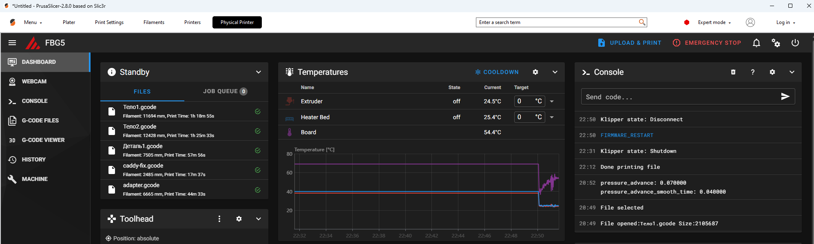Clear console with trash icon

(x=733, y=72)
